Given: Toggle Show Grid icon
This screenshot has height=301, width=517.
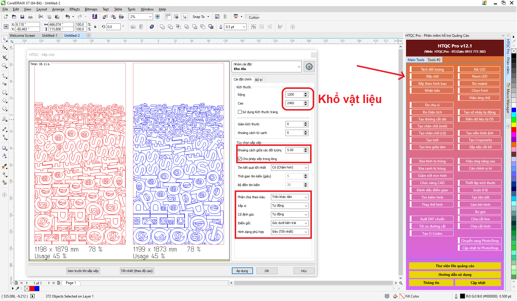Looking at the screenshot, I should click(x=176, y=17).
